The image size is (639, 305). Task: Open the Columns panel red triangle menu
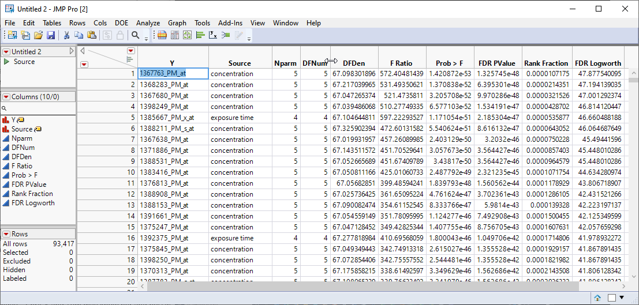6,97
